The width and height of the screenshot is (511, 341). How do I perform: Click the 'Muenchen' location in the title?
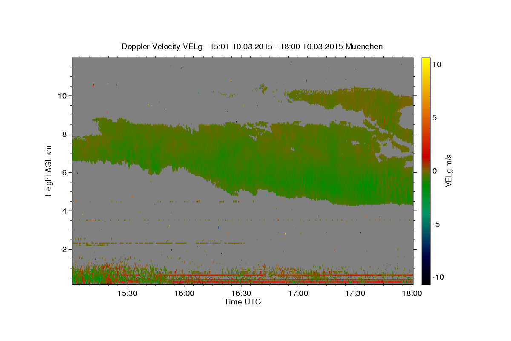(364, 46)
